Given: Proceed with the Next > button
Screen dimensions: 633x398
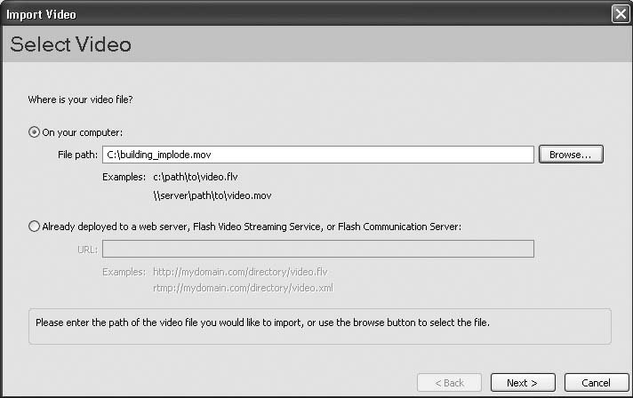Looking at the screenshot, I should (x=522, y=383).
